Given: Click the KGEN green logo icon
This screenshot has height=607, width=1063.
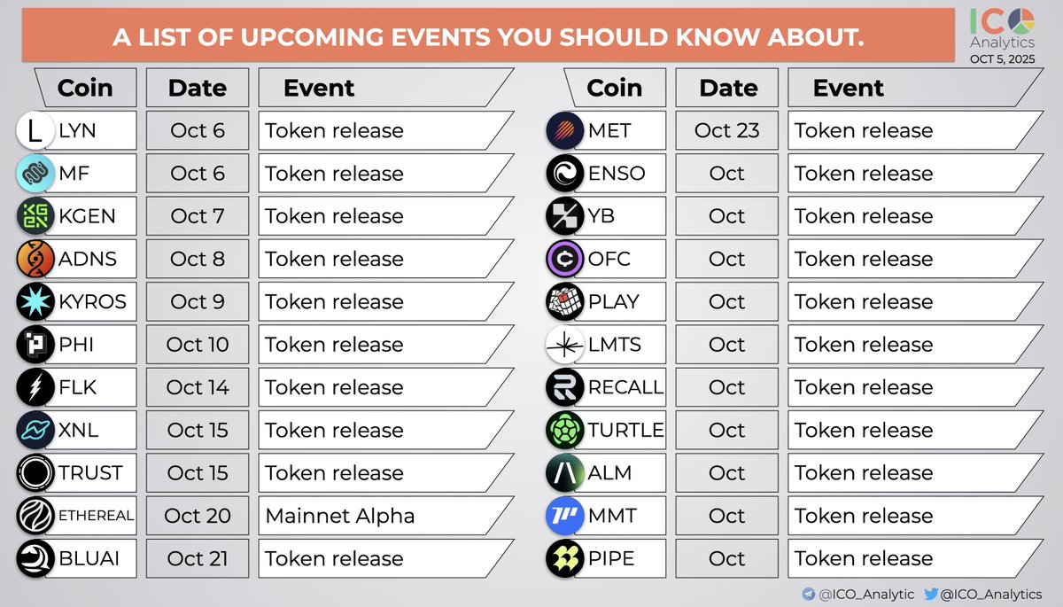Looking at the screenshot, I should [35, 216].
